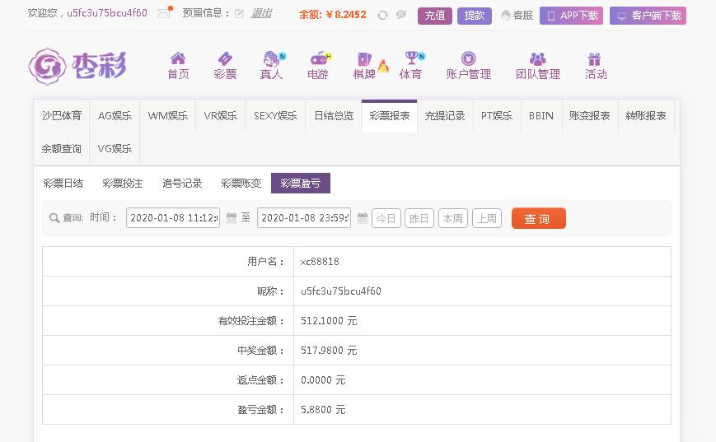Select the 追号记录 sub-tab
Viewport: 716px width, 442px height.
(182, 184)
